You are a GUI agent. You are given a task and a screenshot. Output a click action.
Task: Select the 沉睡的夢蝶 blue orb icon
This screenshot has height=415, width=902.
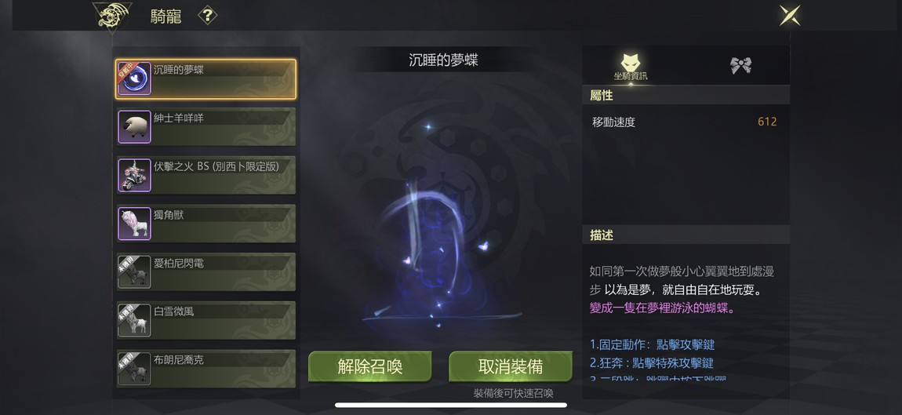tap(135, 79)
